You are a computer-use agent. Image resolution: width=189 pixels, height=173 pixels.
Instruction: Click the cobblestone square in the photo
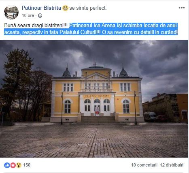94,141
